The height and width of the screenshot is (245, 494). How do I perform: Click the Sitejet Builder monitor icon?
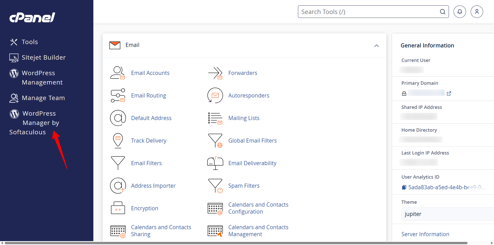tap(14, 58)
